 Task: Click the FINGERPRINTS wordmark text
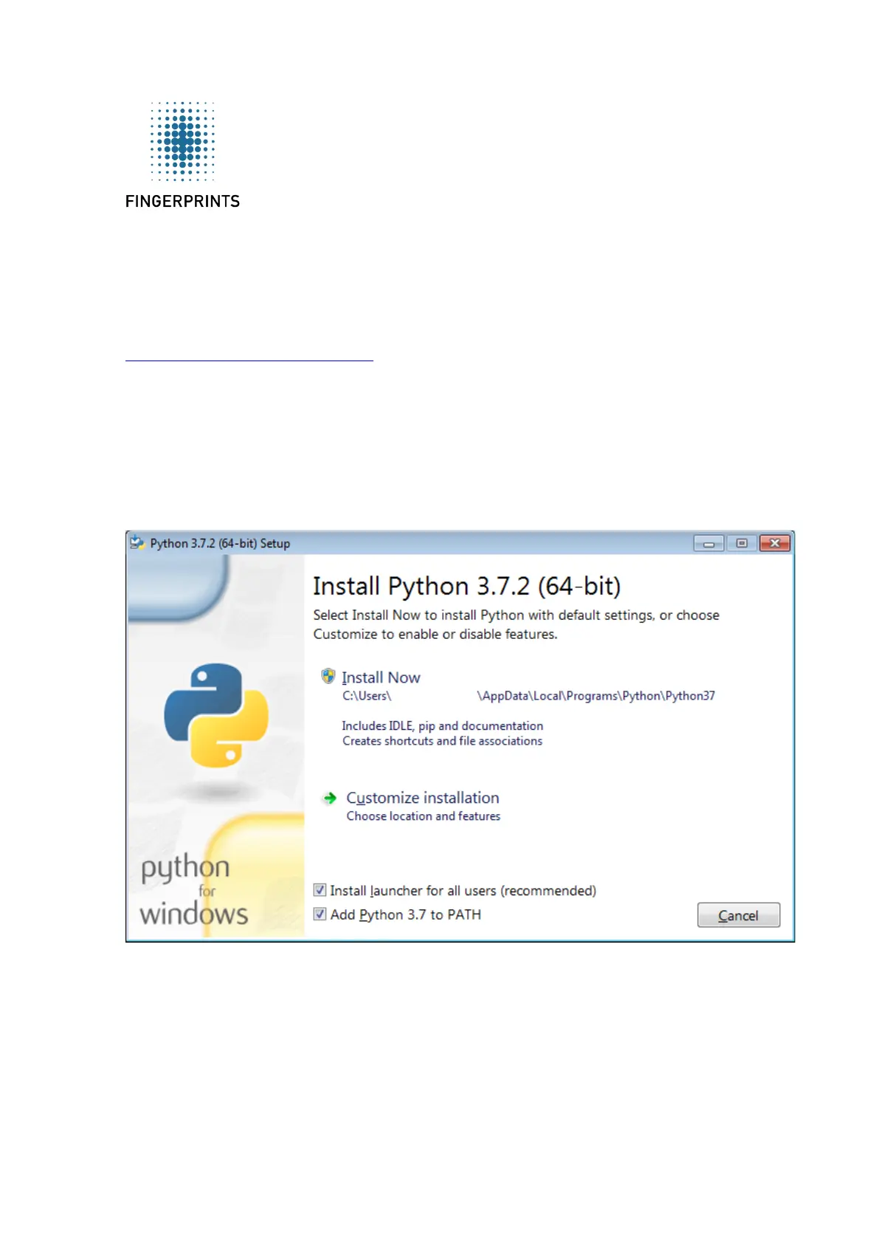point(182,202)
